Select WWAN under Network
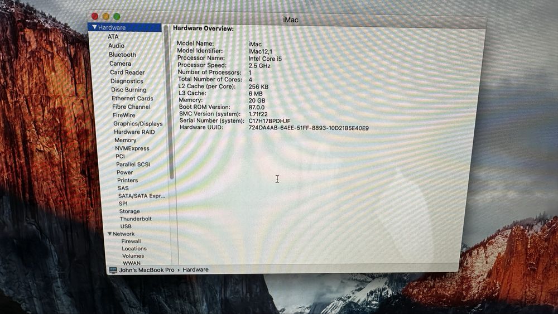The height and width of the screenshot is (314, 558). tap(132, 263)
